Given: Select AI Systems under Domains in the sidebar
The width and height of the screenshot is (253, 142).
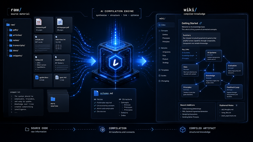Looking at the screenshot, I should click(166, 52).
